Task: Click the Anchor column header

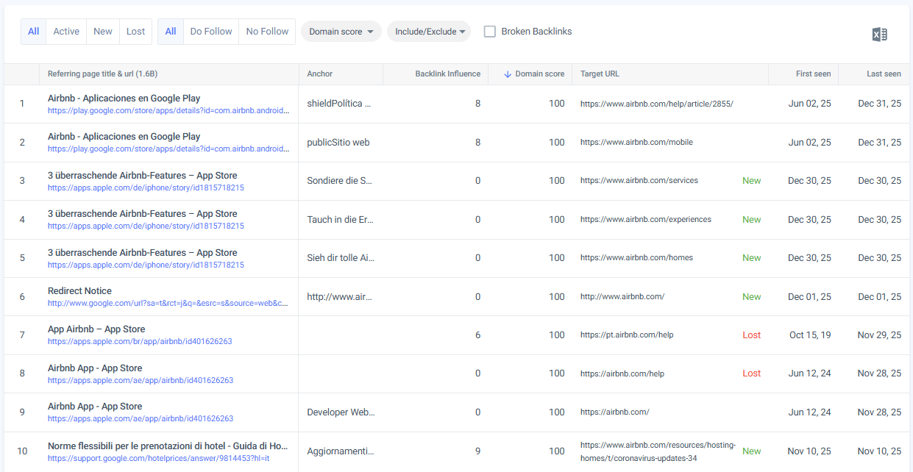Action: pyautogui.click(x=320, y=74)
